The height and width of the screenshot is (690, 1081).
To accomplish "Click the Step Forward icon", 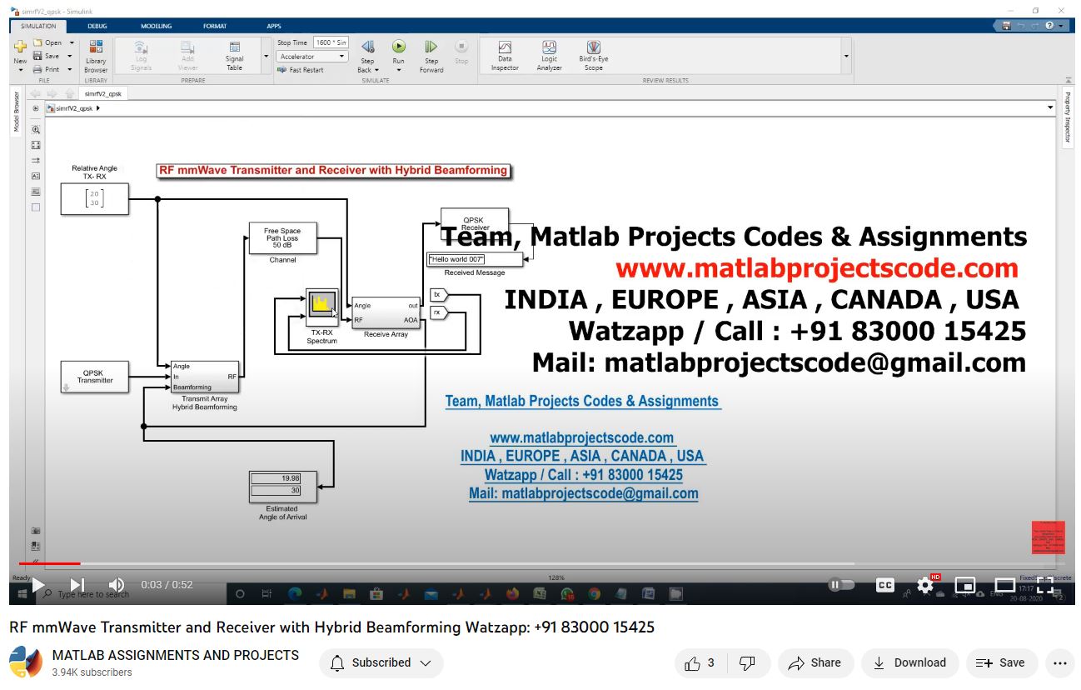I will tap(431, 47).
